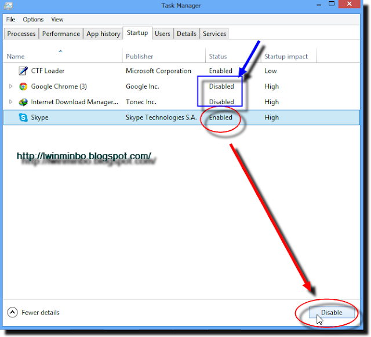Click the Task Manager title bar icon
371x337 pixels.
[8, 6]
